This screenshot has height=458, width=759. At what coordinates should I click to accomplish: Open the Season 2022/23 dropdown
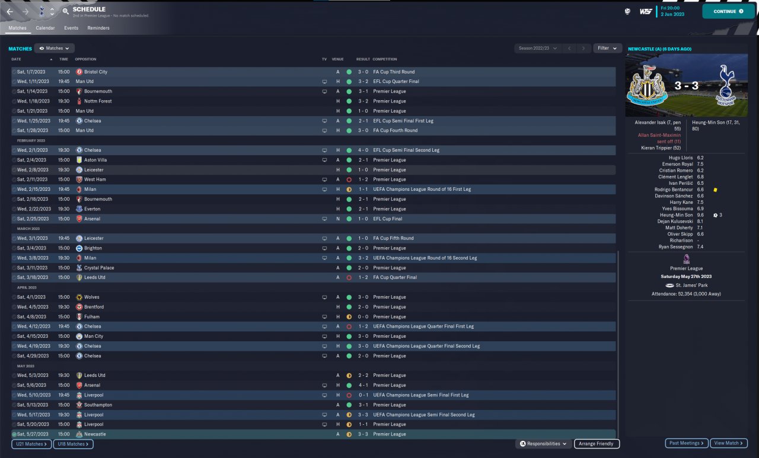click(538, 49)
